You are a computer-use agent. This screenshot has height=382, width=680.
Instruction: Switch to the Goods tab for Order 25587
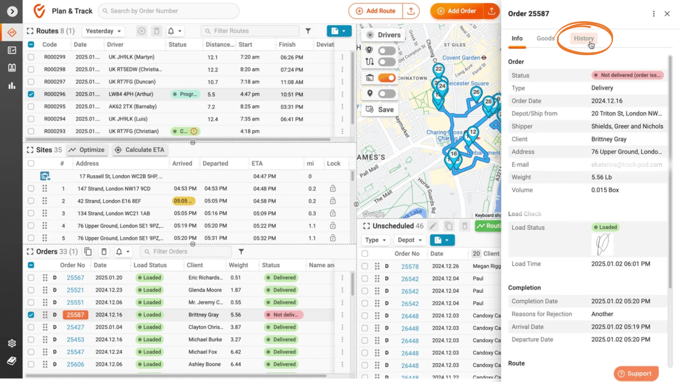click(x=546, y=38)
